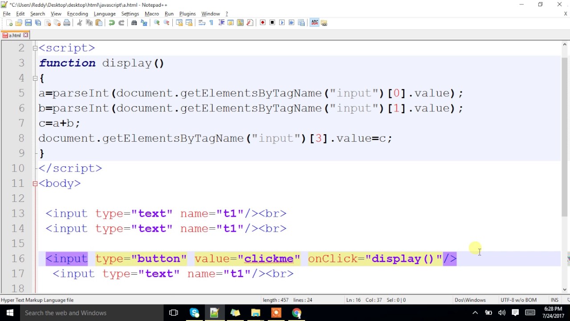Open the Language menu
This screenshot has height=321, width=570.
pos(105,14)
